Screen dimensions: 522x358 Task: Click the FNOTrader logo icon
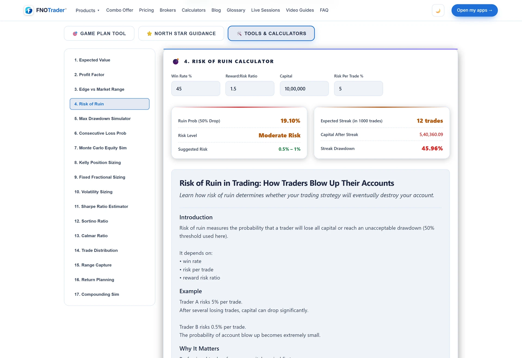pos(29,10)
